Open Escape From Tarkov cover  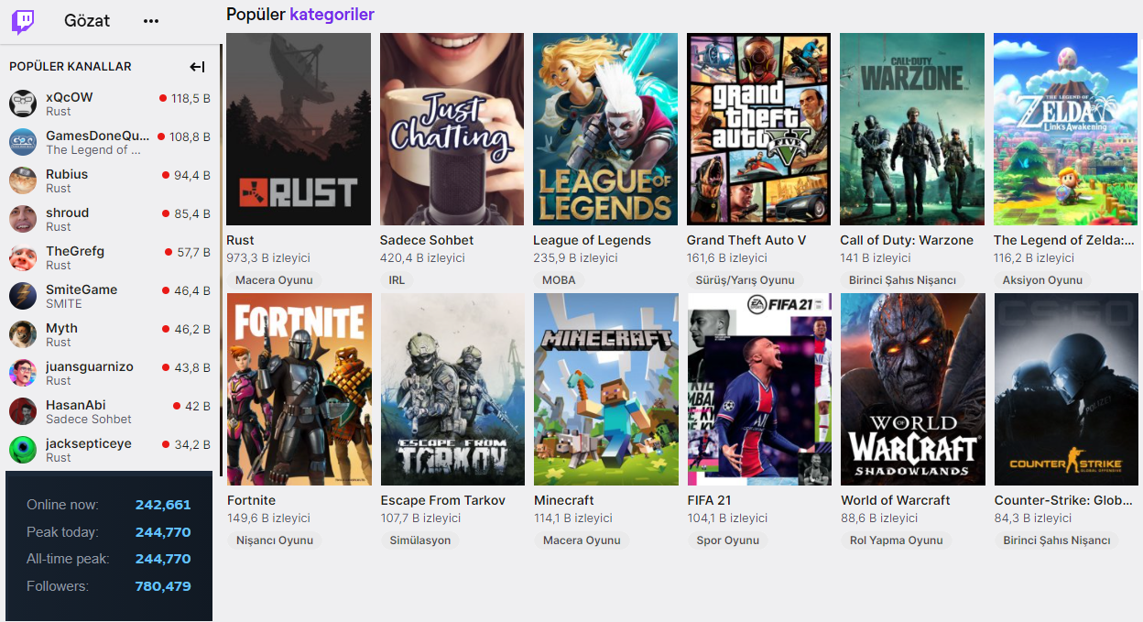pos(452,389)
